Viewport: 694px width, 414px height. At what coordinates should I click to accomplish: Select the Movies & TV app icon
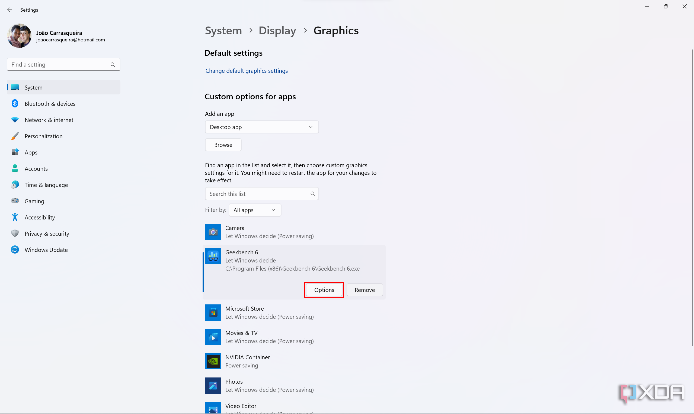[x=213, y=337]
